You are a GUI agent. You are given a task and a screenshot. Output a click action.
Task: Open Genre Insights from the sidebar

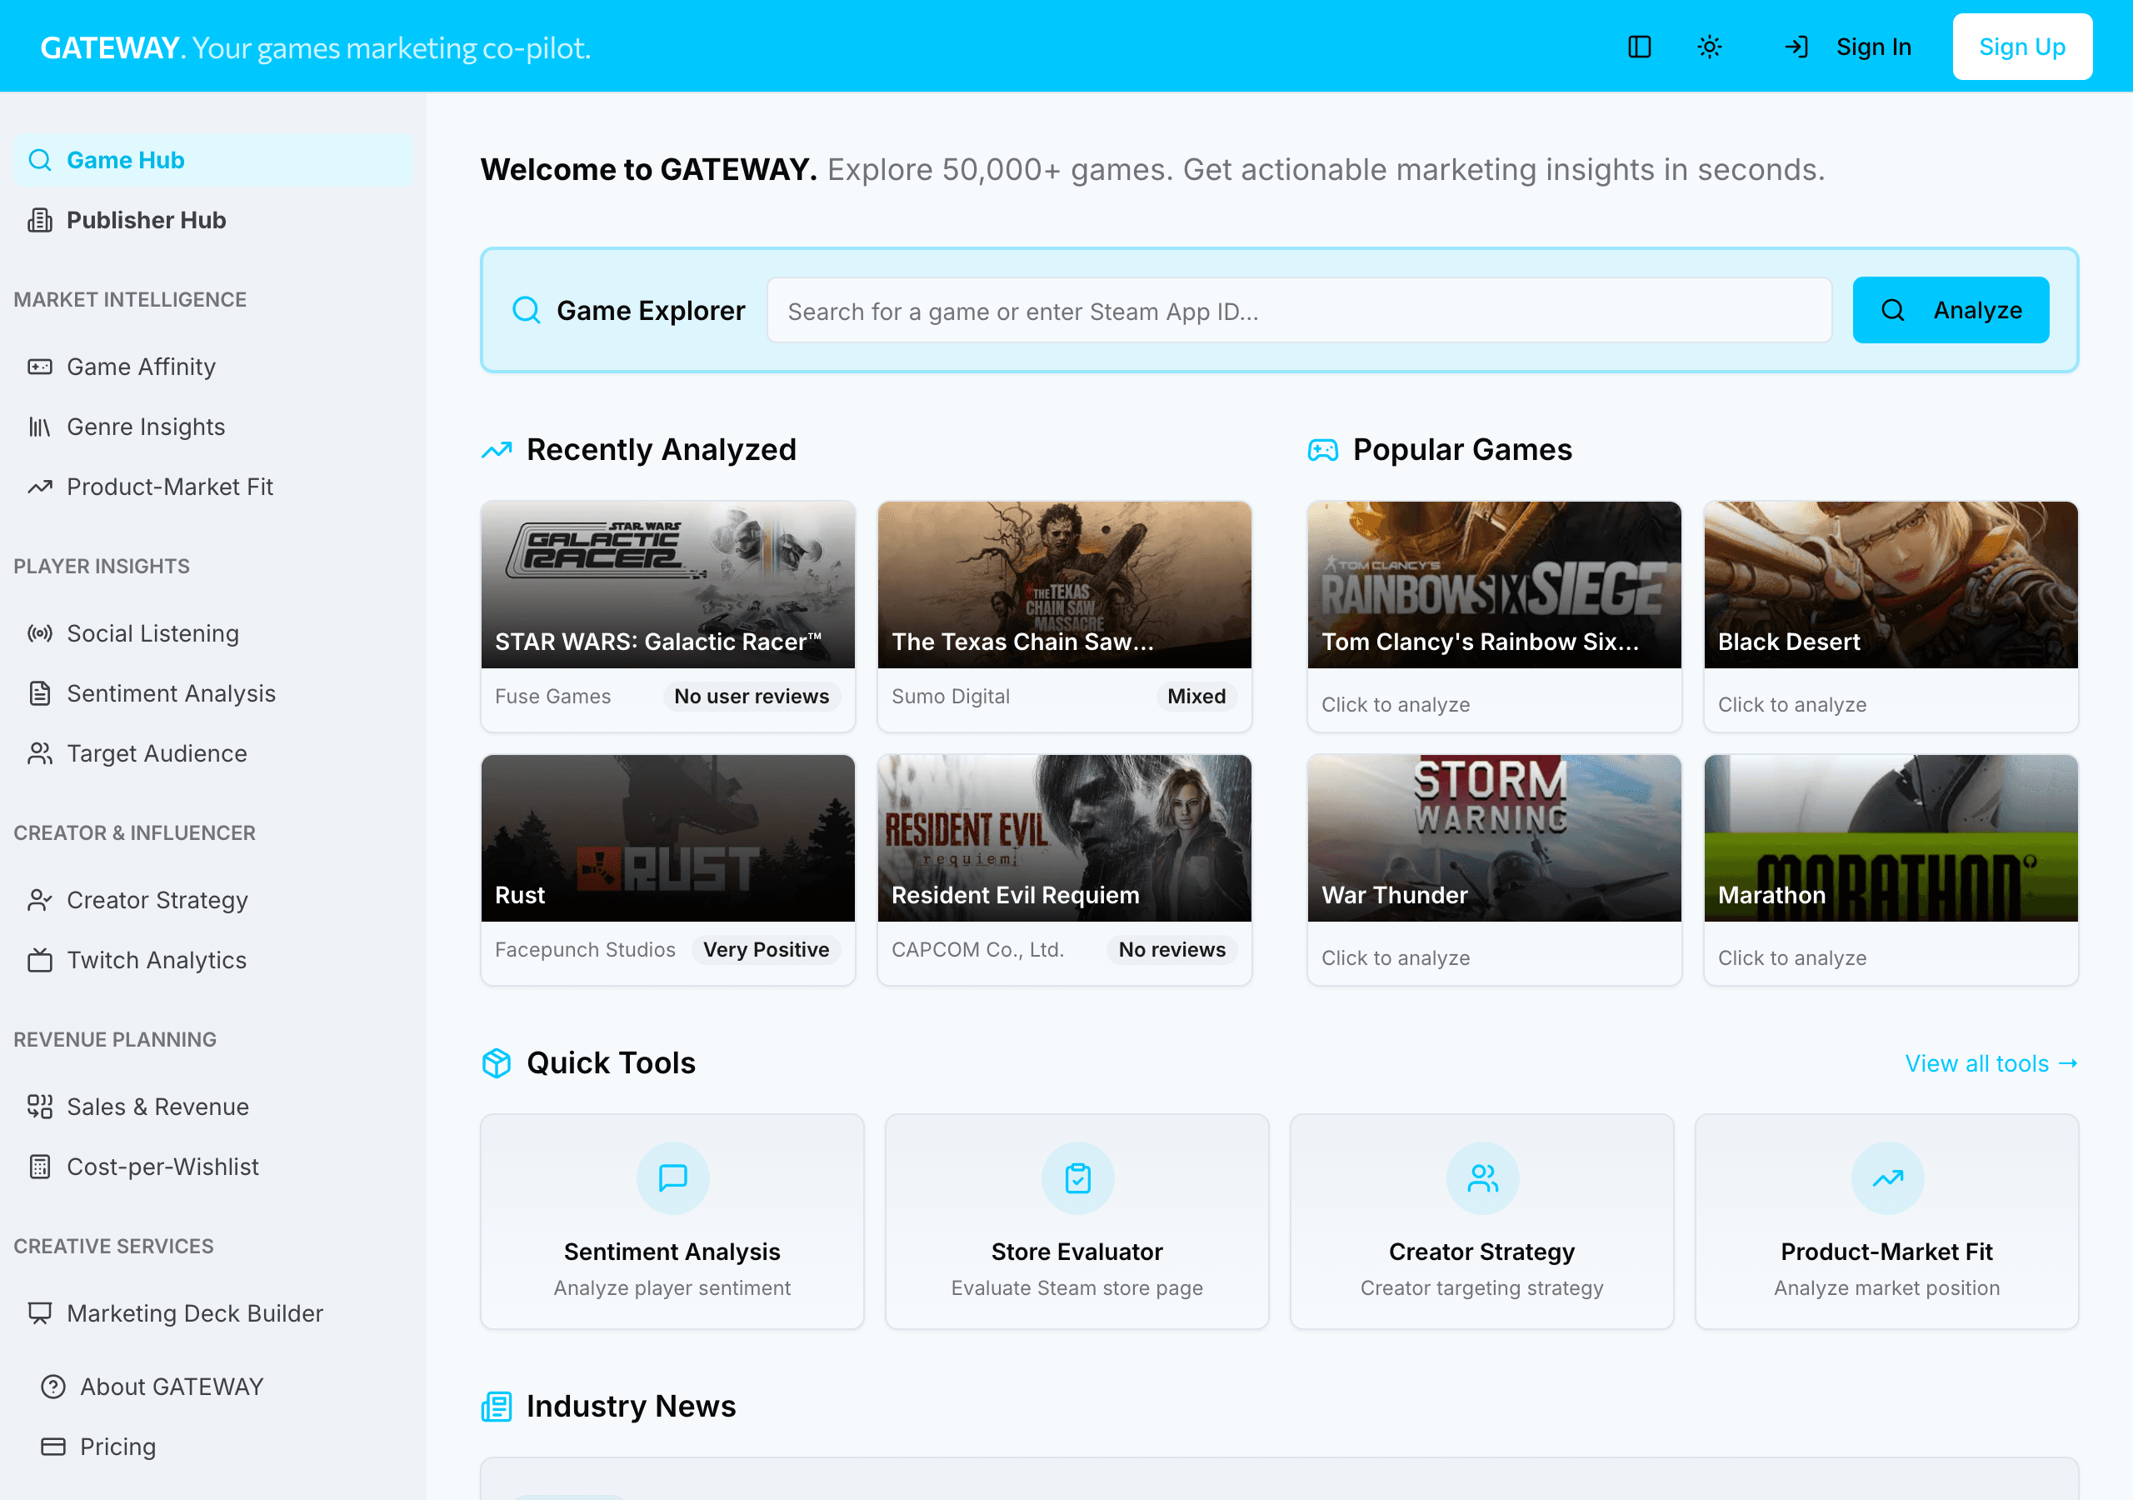pos(146,426)
